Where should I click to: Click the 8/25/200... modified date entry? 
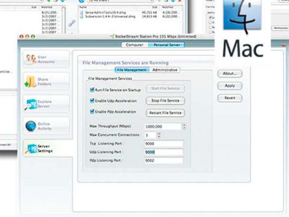tap(50, 12)
